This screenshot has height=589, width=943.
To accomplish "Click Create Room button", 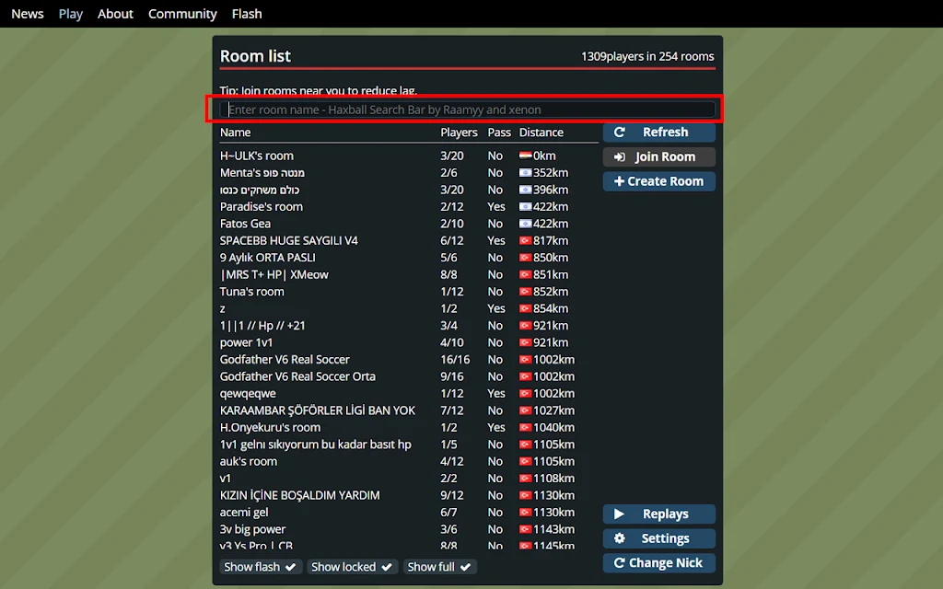I will (x=659, y=181).
